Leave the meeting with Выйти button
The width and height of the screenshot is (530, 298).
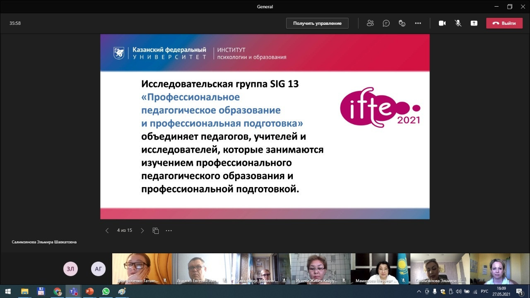[x=504, y=23]
